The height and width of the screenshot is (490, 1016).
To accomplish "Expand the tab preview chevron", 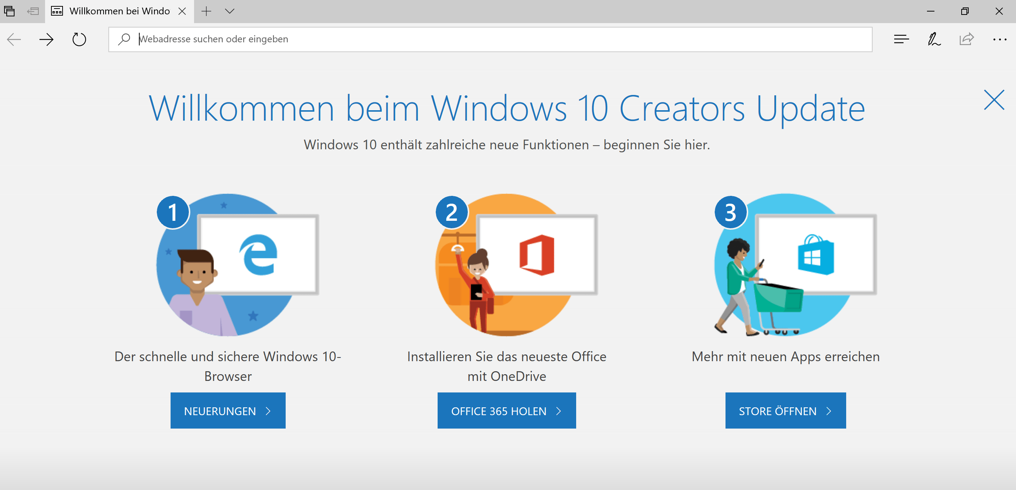I will [x=229, y=11].
